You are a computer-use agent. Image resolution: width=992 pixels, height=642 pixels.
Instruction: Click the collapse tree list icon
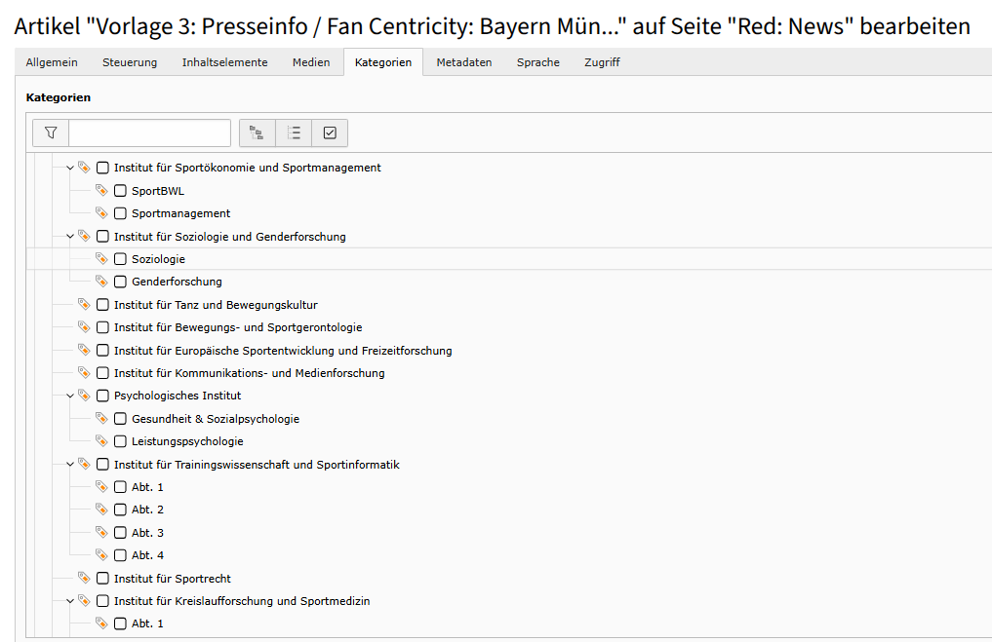tap(294, 132)
